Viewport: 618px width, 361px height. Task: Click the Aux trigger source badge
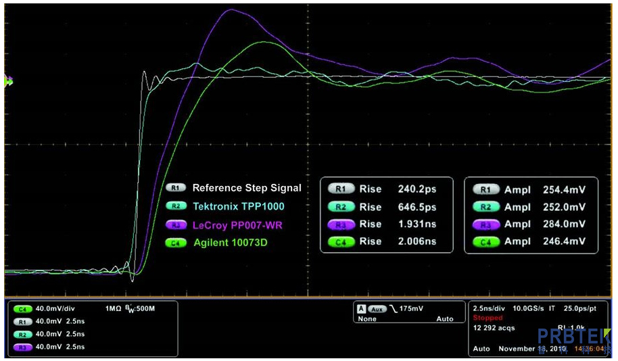point(377,308)
